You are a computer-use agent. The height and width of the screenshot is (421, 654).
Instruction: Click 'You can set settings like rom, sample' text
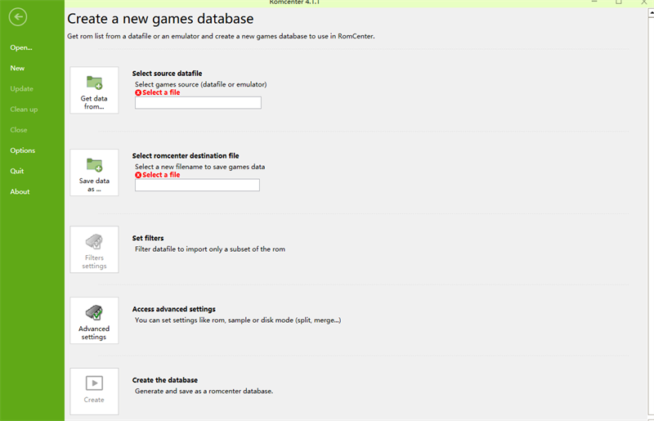(238, 320)
